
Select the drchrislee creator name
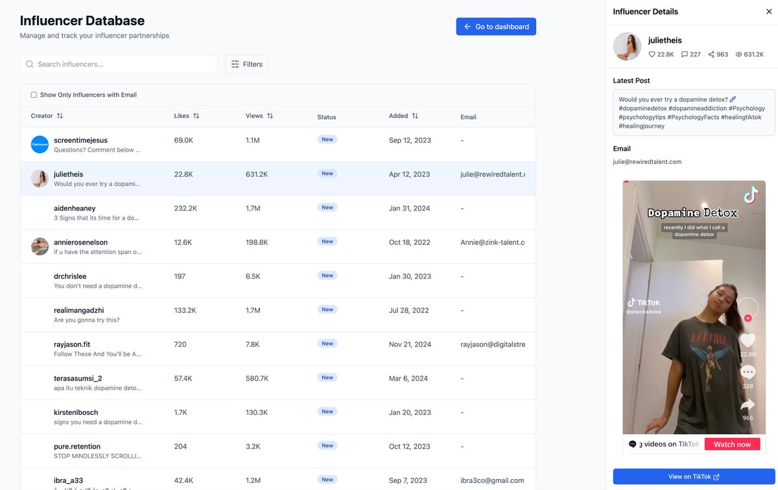click(x=70, y=276)
